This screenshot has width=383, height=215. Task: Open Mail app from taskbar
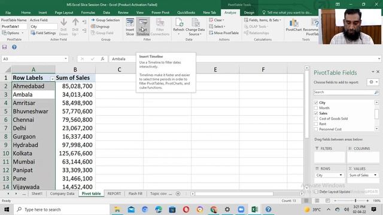[131, 210]
